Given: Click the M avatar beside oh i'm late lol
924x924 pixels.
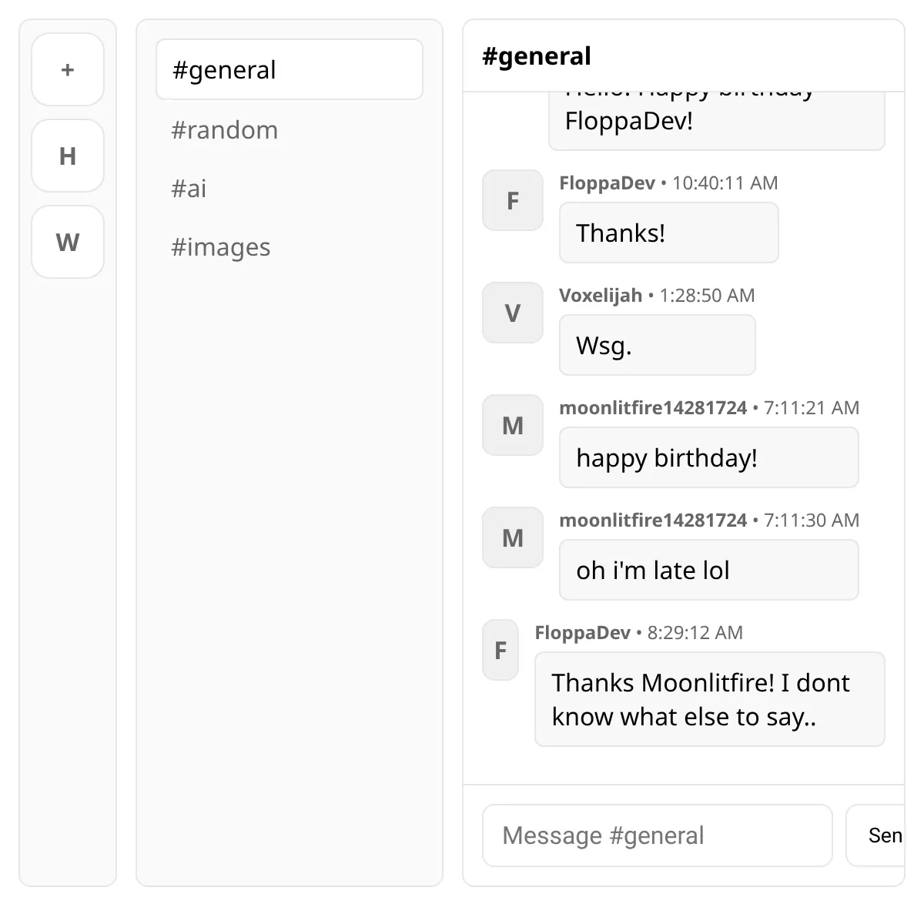Looking at the screenshot, I should tap(513, 537).
